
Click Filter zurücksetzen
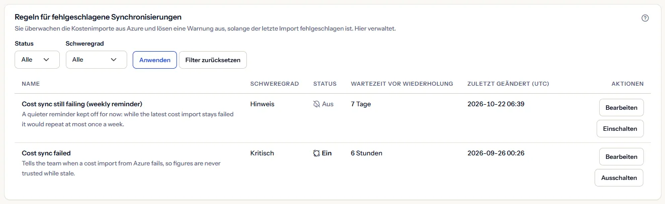point(213,60)
